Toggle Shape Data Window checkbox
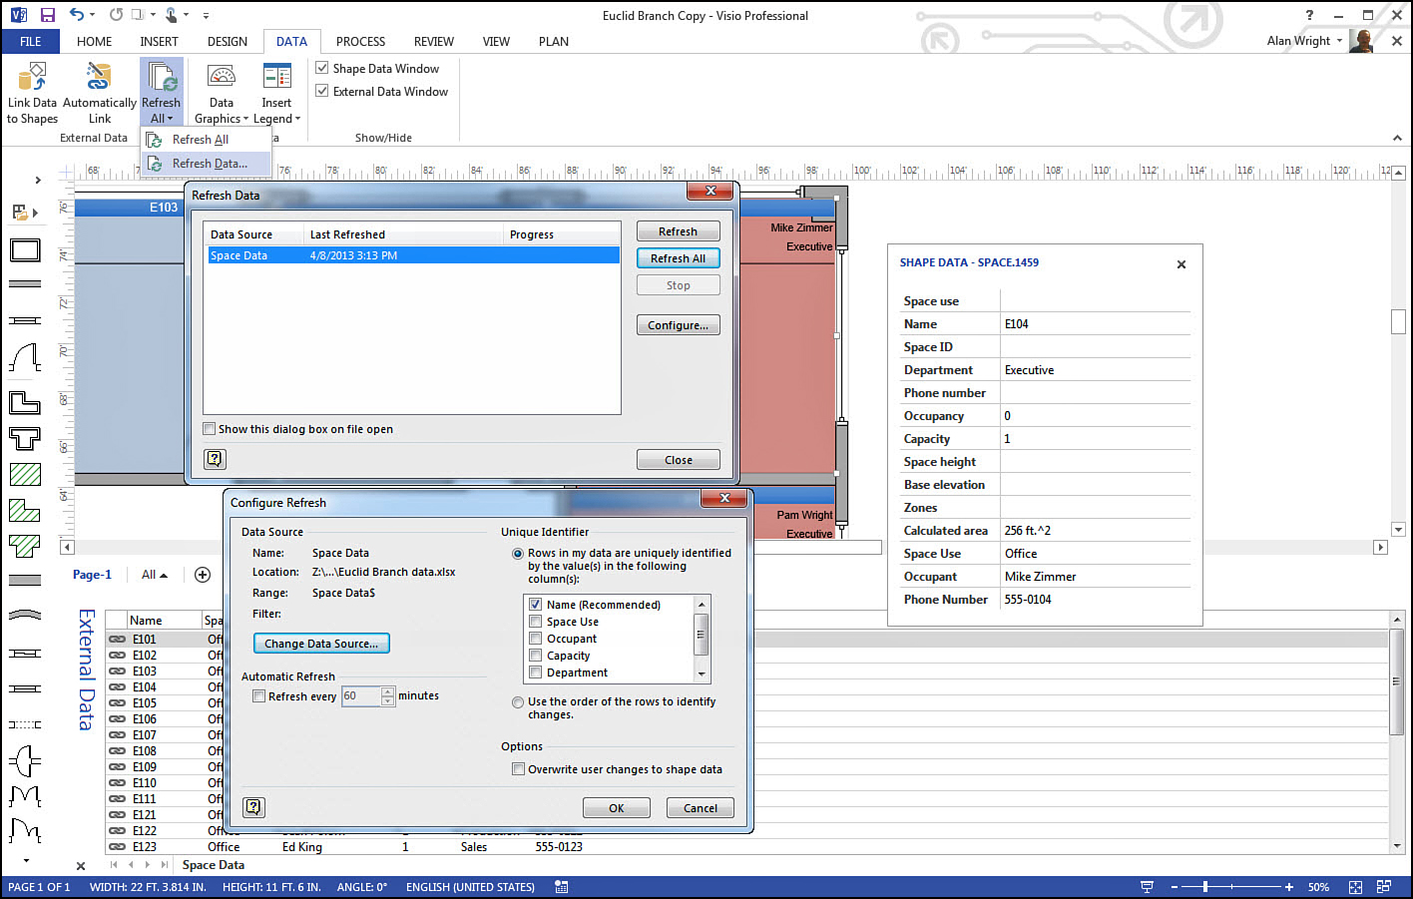This screenshot has height=899, width=1413. coord(322,68)
